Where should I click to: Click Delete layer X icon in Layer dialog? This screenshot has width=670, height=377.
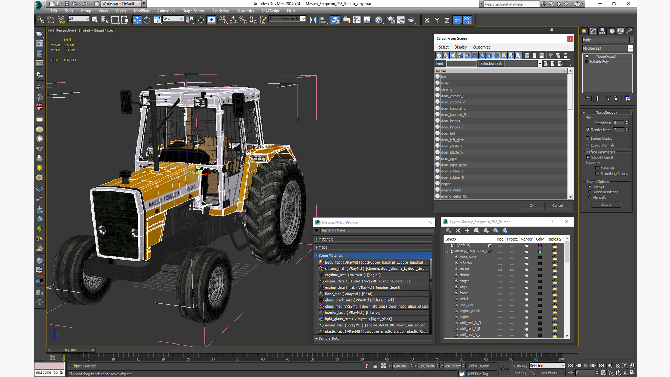coord(458,231)
